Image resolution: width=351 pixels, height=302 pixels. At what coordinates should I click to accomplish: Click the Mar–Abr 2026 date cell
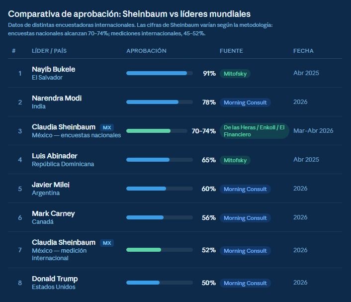coord(313,131)
